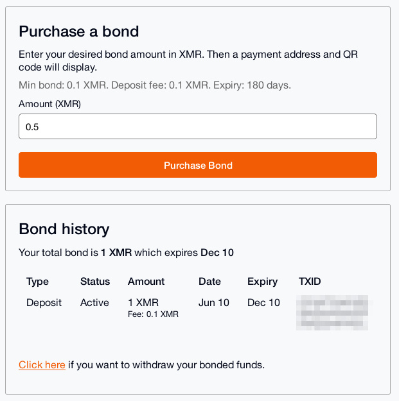399x401 pixels.
Task: Select the "Purchase a bond" heading
Action: (79, 31)
